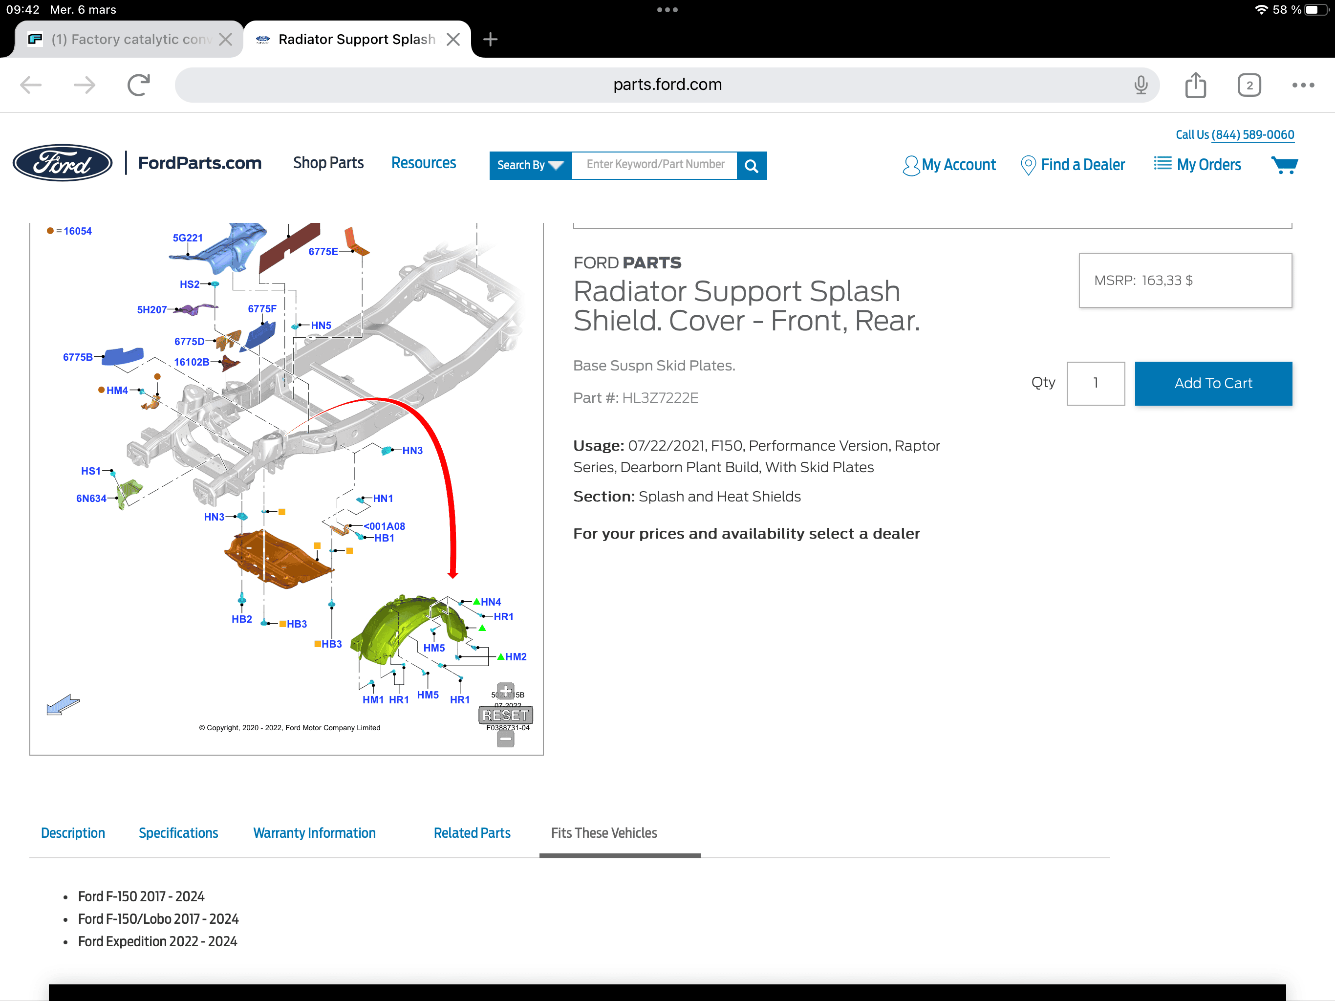Expand the Search By dropdown
Screen dimensions: 1335x1001
pyautogui.click(x=530, y=165)
